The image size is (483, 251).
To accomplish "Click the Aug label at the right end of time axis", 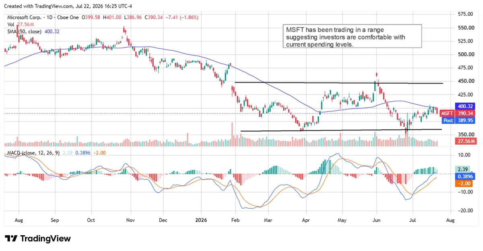I will tap(450, 220).
